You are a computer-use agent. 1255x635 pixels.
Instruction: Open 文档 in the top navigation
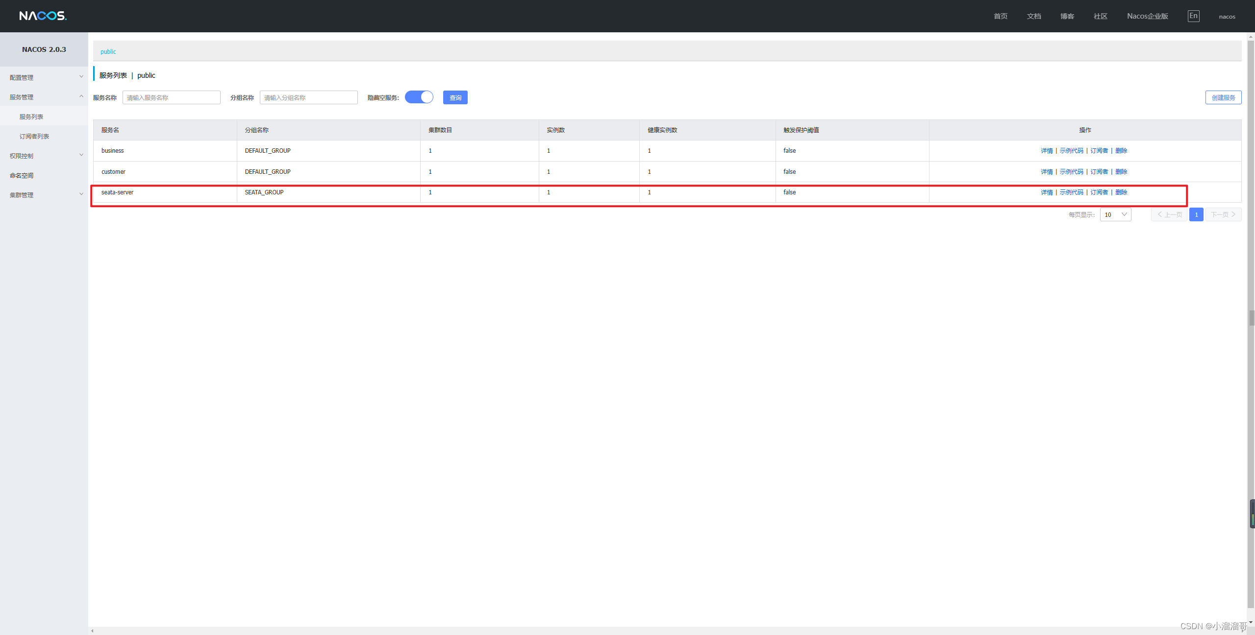click(x=1034, y=16)
